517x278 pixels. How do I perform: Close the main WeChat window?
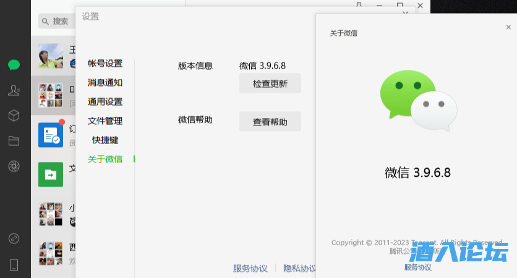coord(420,6)
